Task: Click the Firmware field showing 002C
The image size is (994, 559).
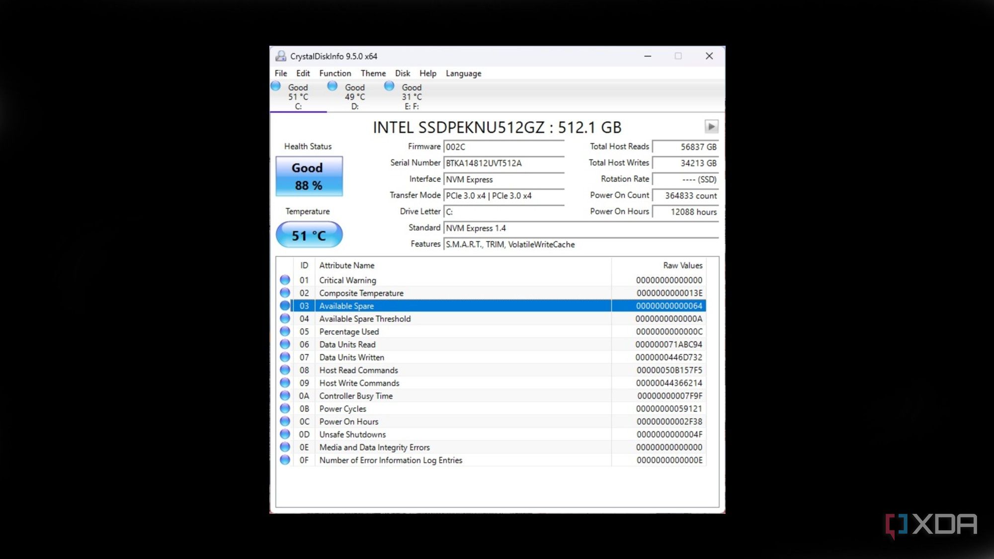Action: point(504,147)
